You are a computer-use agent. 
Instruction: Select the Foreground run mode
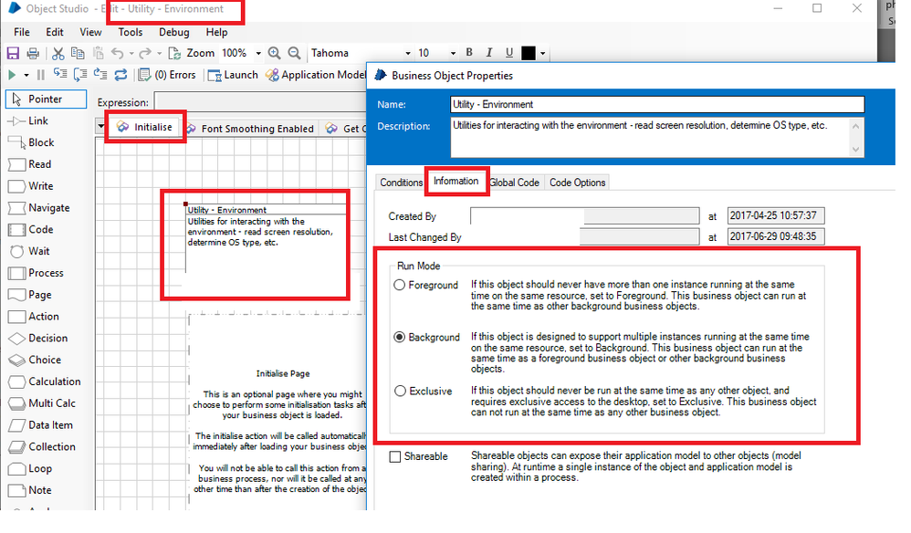click(x=399, y=286)
